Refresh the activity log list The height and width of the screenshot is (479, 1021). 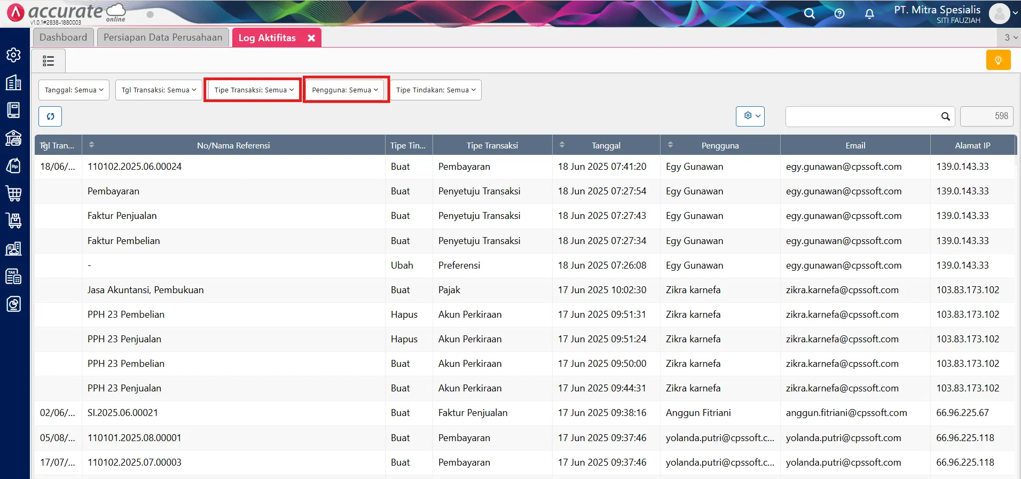point(50,116)
